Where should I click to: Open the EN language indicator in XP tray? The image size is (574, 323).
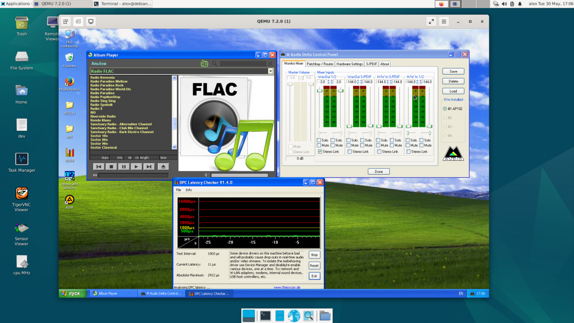pos(461,293)
